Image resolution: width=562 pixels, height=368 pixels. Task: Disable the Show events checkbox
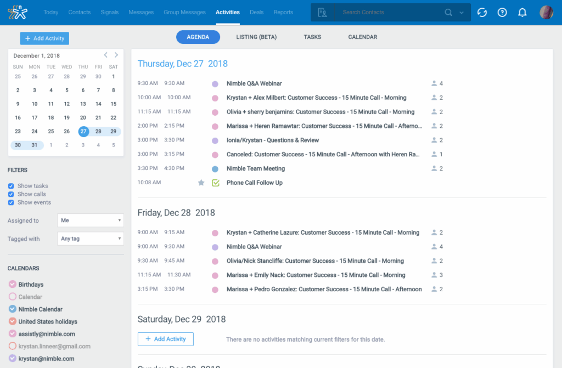[x=11, y=202]
